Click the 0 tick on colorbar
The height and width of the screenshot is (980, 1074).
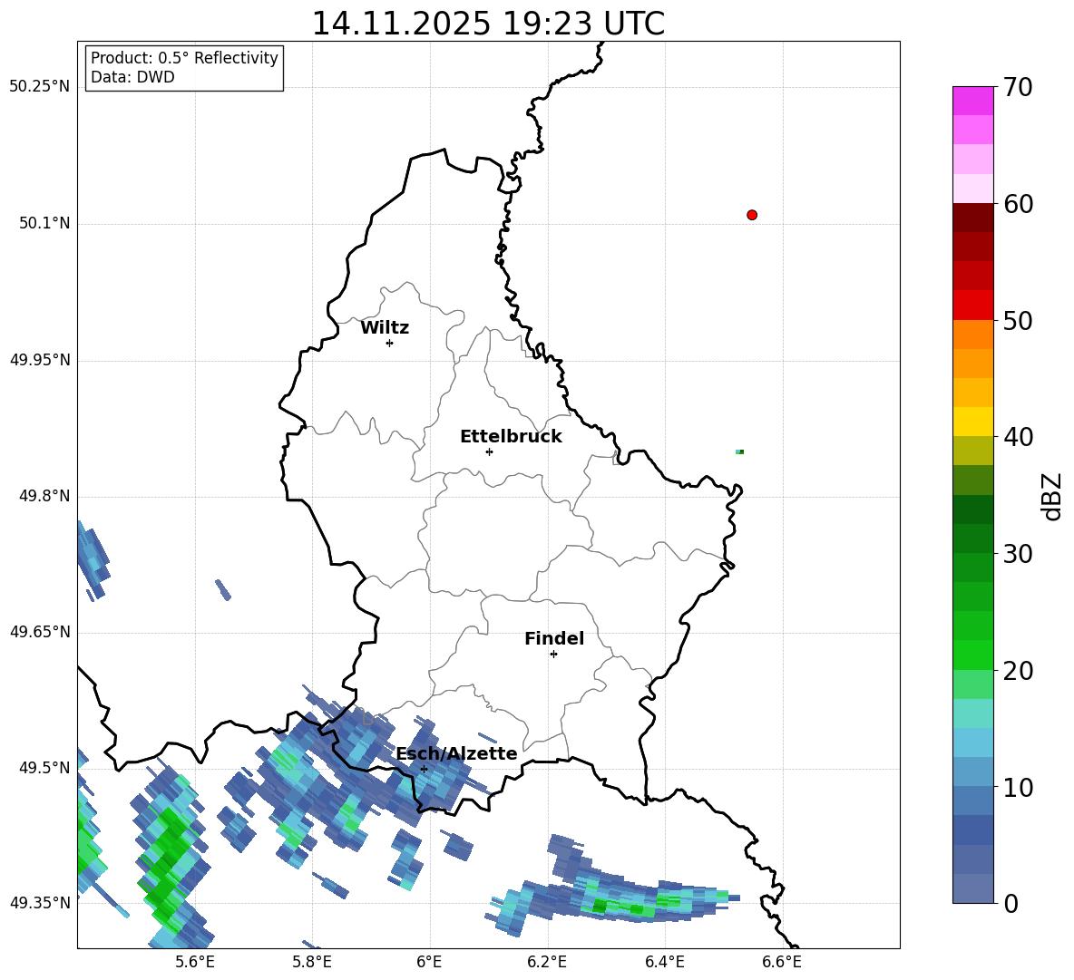pyautogui.click(x=1011, y=904)
